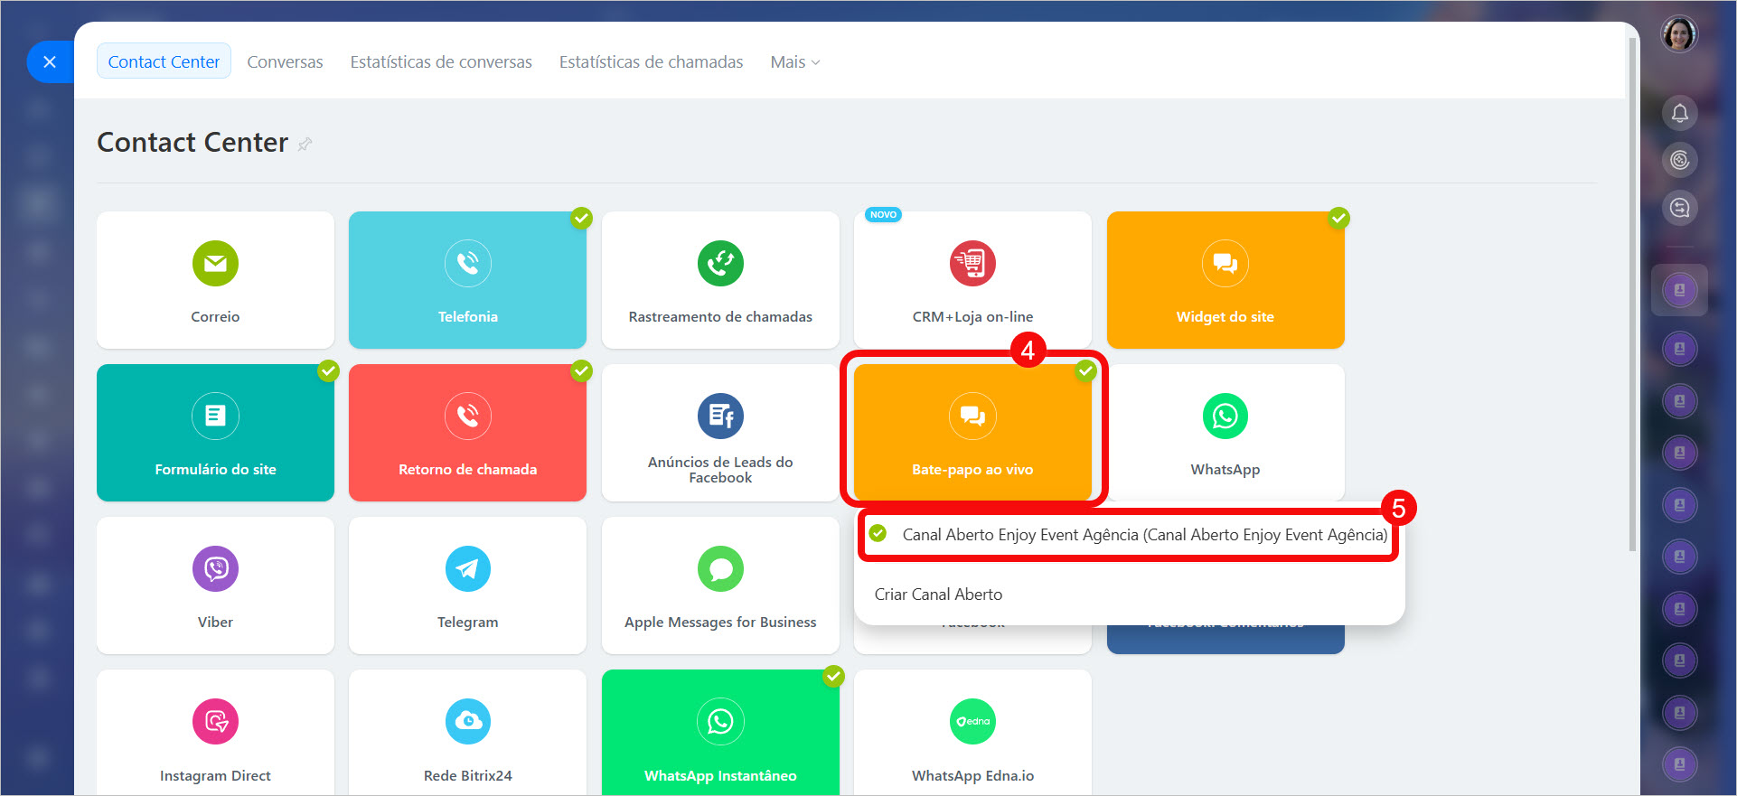
Task: Pin the Contact Center page
Action: [x=305, y=144]
